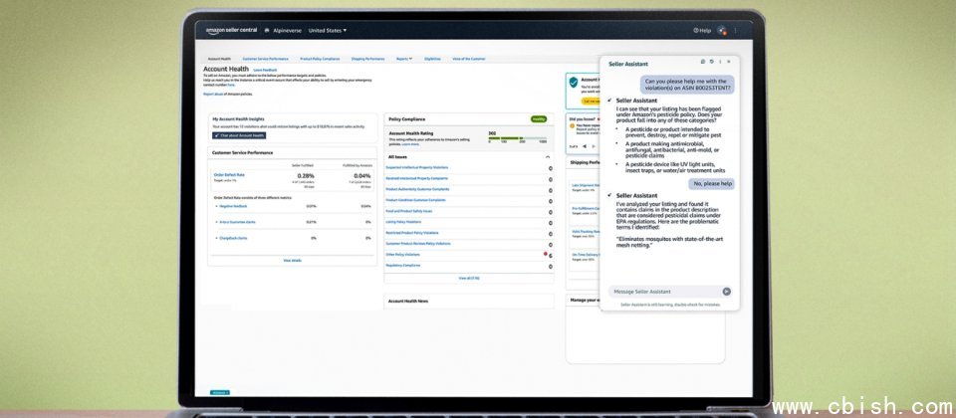The image size is (956, 418).
Task: Switch to the Eligibilities tab
Action: (432, 59)
